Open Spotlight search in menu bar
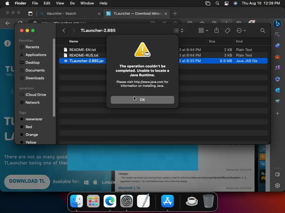Image resolution: width=285 pixels, height=213 pixels. pos(217,3)
